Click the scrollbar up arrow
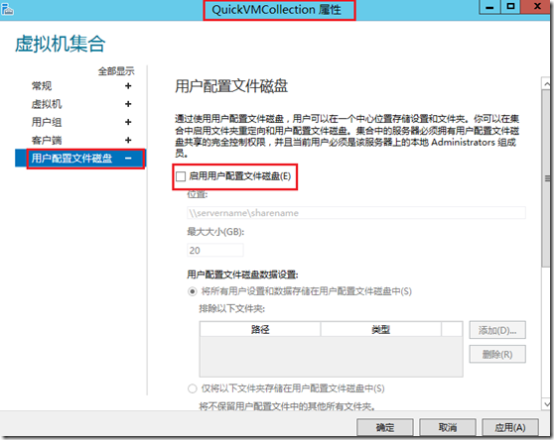 pyautogui.click(x=547, y=84)
